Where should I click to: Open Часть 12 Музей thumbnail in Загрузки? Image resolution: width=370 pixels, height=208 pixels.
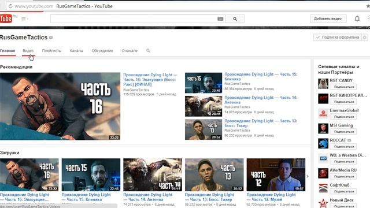pos(276,174)
